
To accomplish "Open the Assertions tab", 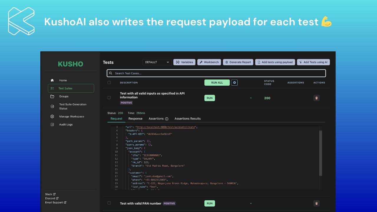I will point(156,119).
